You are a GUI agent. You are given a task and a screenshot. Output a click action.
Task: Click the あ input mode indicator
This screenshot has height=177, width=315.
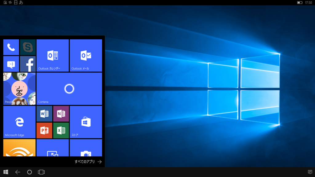click(21, 2)
